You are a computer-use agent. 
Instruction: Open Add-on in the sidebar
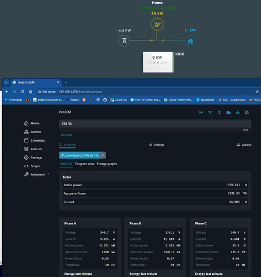[x=33, y=149]
